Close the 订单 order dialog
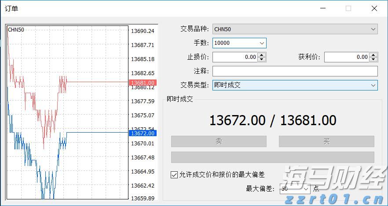The height and width of the screenshot is (206, 388). (x=374, y=8)
